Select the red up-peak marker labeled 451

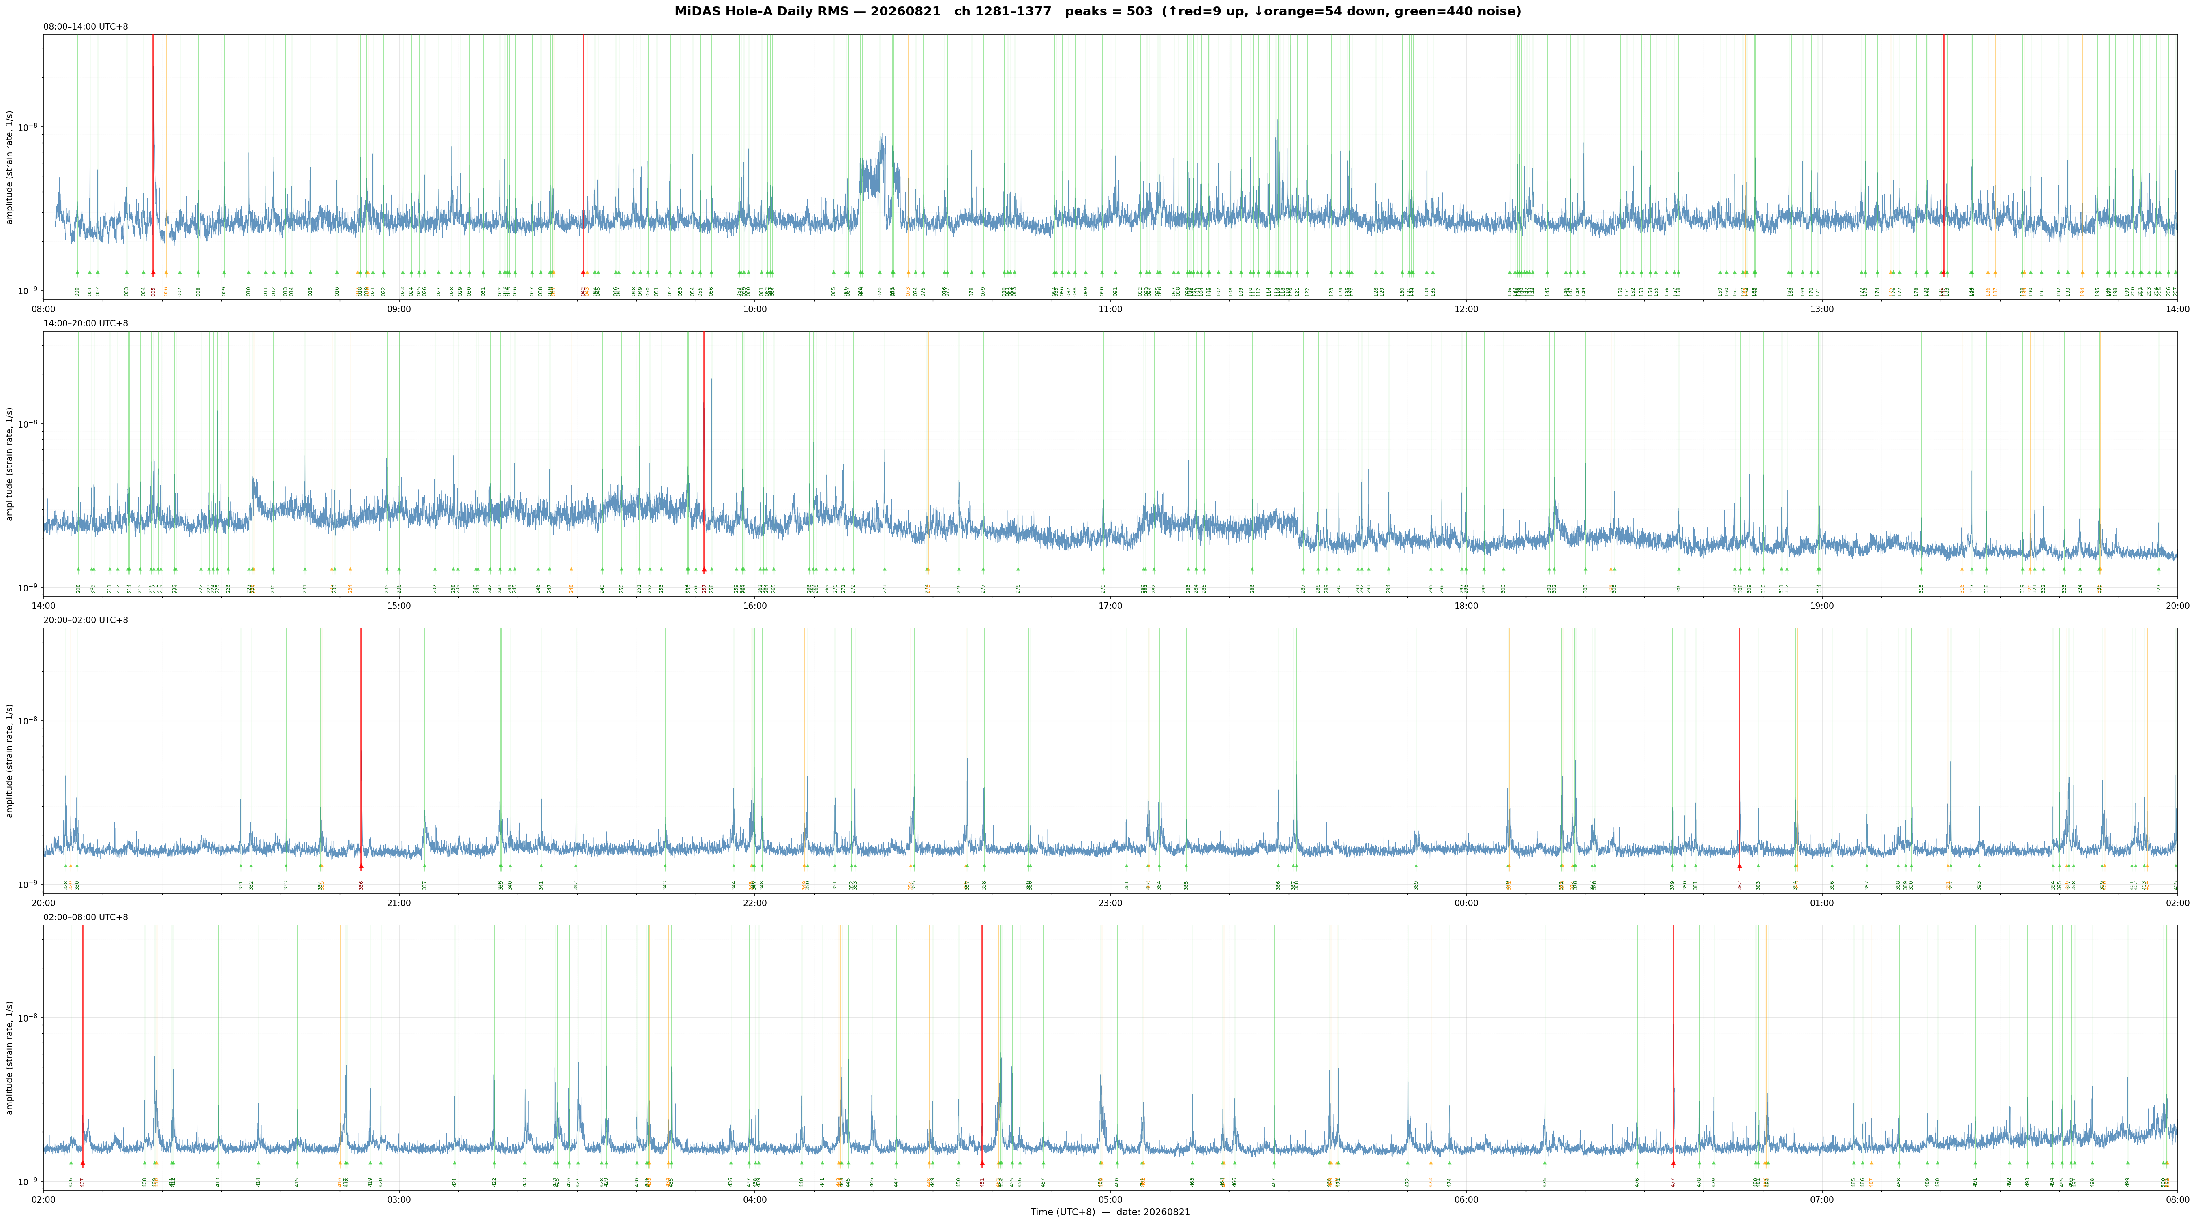click(982, 1163)
